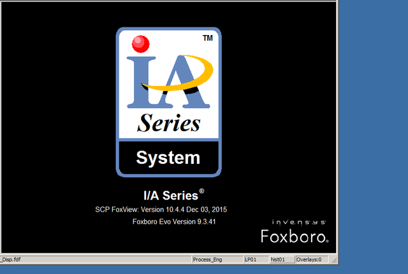408x274 pixels.
Task: Select the LP01 status bar entry
Action: (256, 259)
